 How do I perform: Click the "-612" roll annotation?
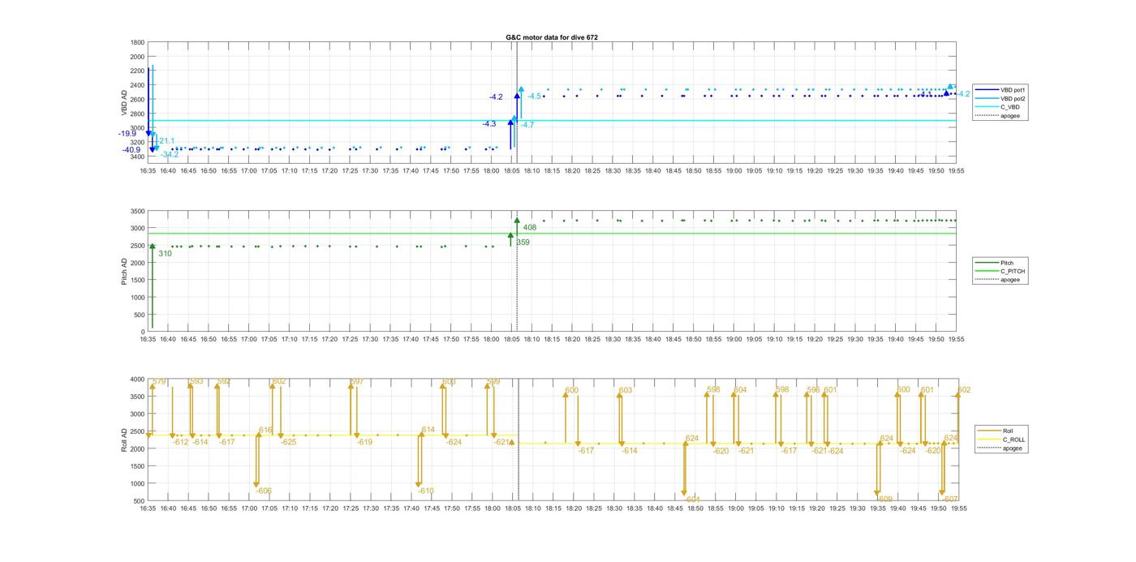180,442
